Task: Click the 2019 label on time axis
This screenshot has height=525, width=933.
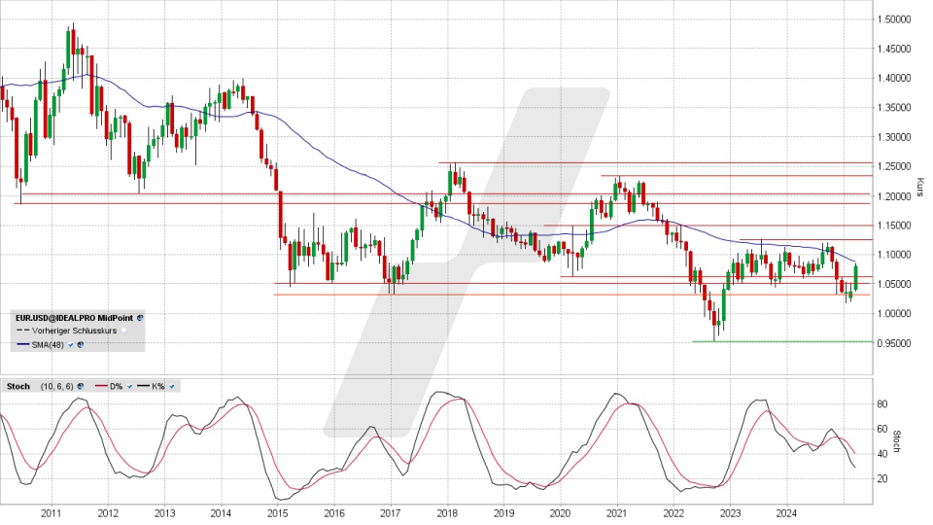Action: point(503,513)
